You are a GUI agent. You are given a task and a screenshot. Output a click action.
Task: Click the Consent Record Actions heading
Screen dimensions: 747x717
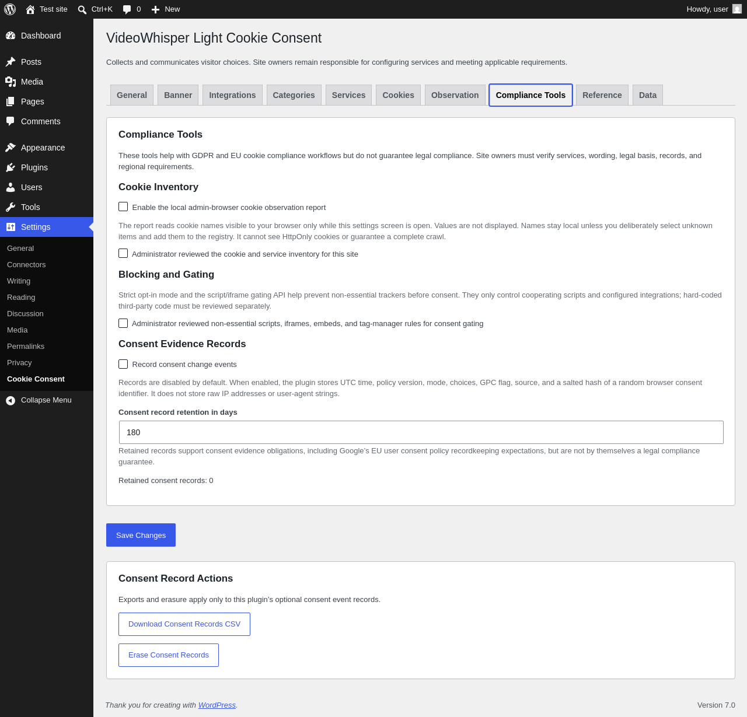coord(176,579)
